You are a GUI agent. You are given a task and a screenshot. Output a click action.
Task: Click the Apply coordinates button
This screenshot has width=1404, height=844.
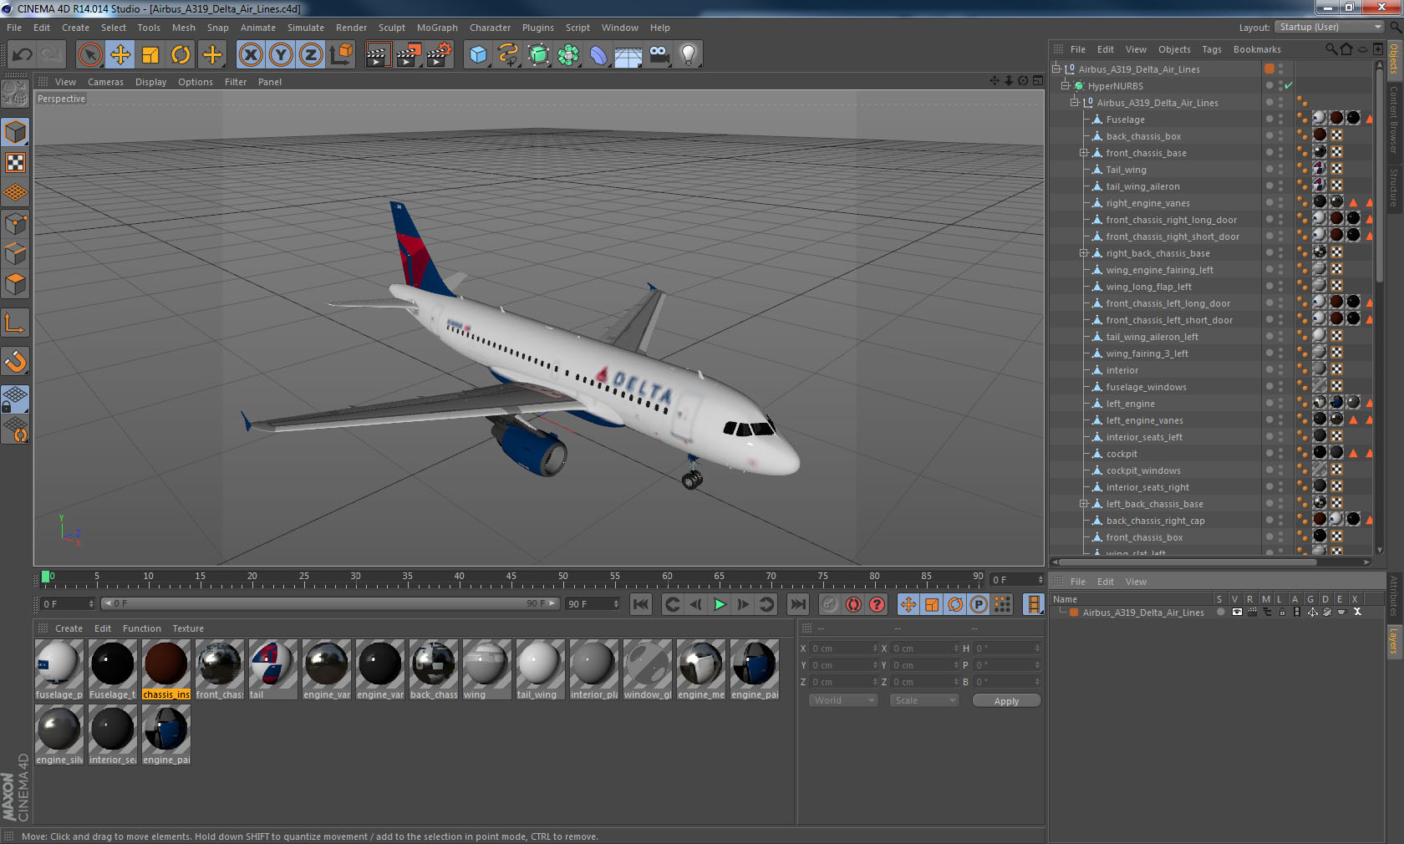pos(1006,700)
